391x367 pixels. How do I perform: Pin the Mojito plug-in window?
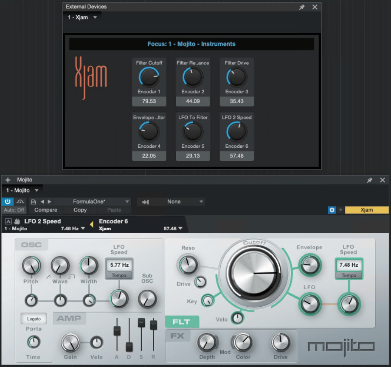[x=369, y=180]
